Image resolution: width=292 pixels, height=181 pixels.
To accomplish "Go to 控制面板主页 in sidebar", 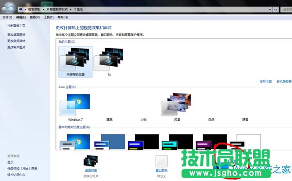I will tap(16, 26).
